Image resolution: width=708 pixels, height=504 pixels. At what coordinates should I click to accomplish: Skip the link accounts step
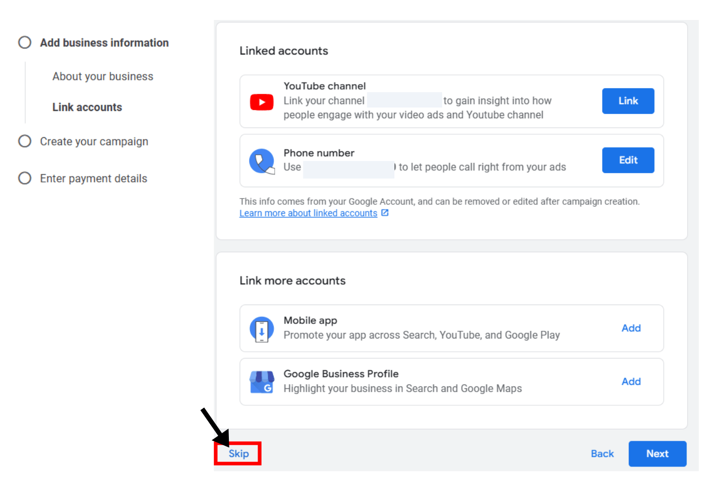tap(238, 453)
